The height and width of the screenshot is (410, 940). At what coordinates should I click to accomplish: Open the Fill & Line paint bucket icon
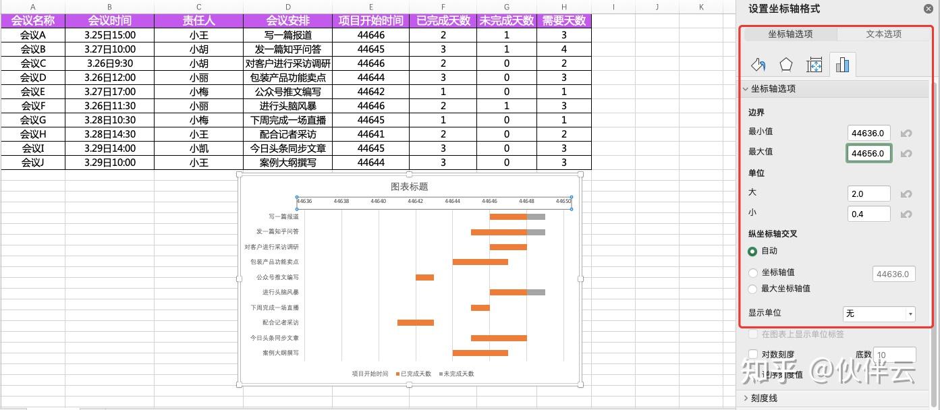pyautogui.click(x=758, y=65)
